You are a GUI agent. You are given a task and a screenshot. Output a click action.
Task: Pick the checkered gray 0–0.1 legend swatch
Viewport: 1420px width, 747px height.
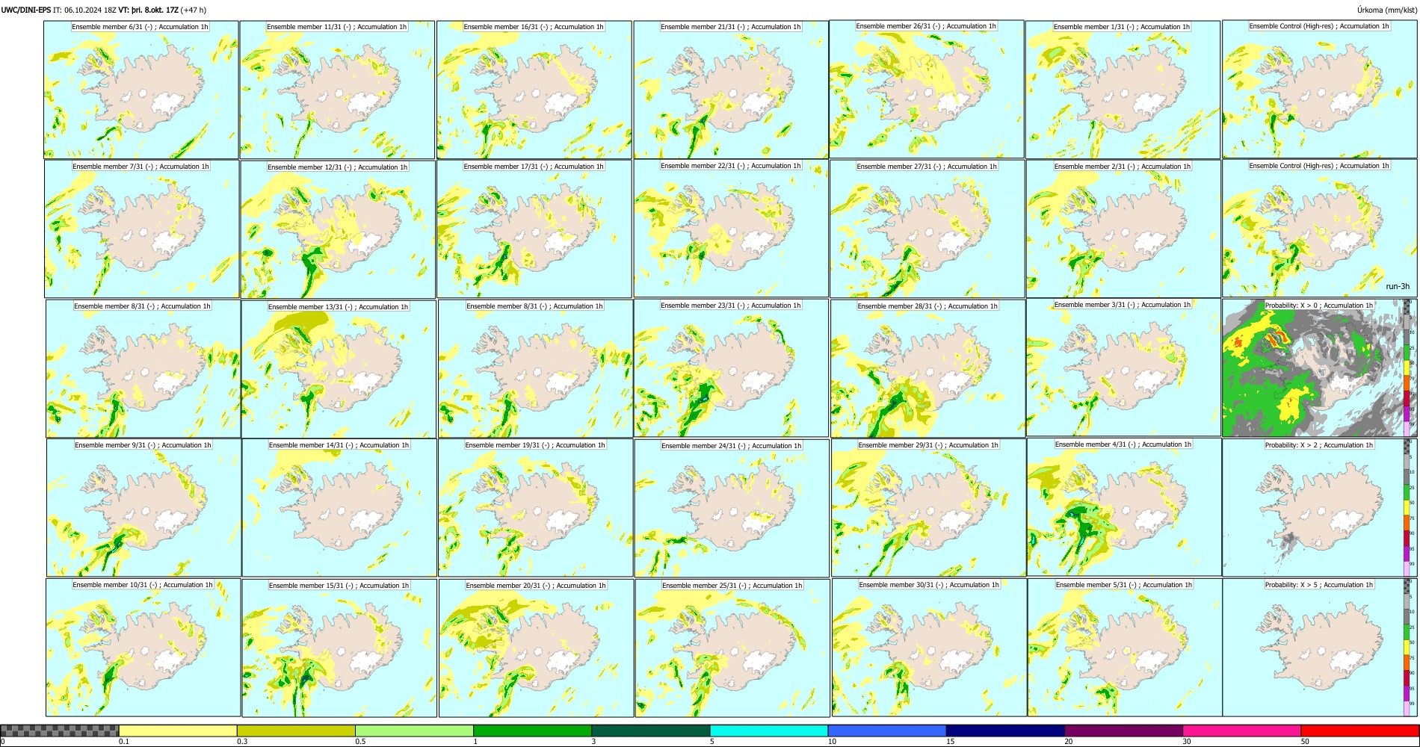pos(60,731)
